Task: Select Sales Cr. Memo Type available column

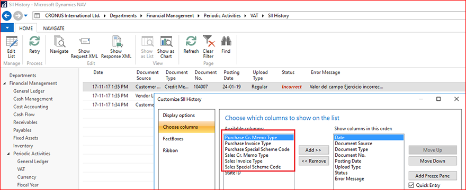Action: [x=258, y=155]
